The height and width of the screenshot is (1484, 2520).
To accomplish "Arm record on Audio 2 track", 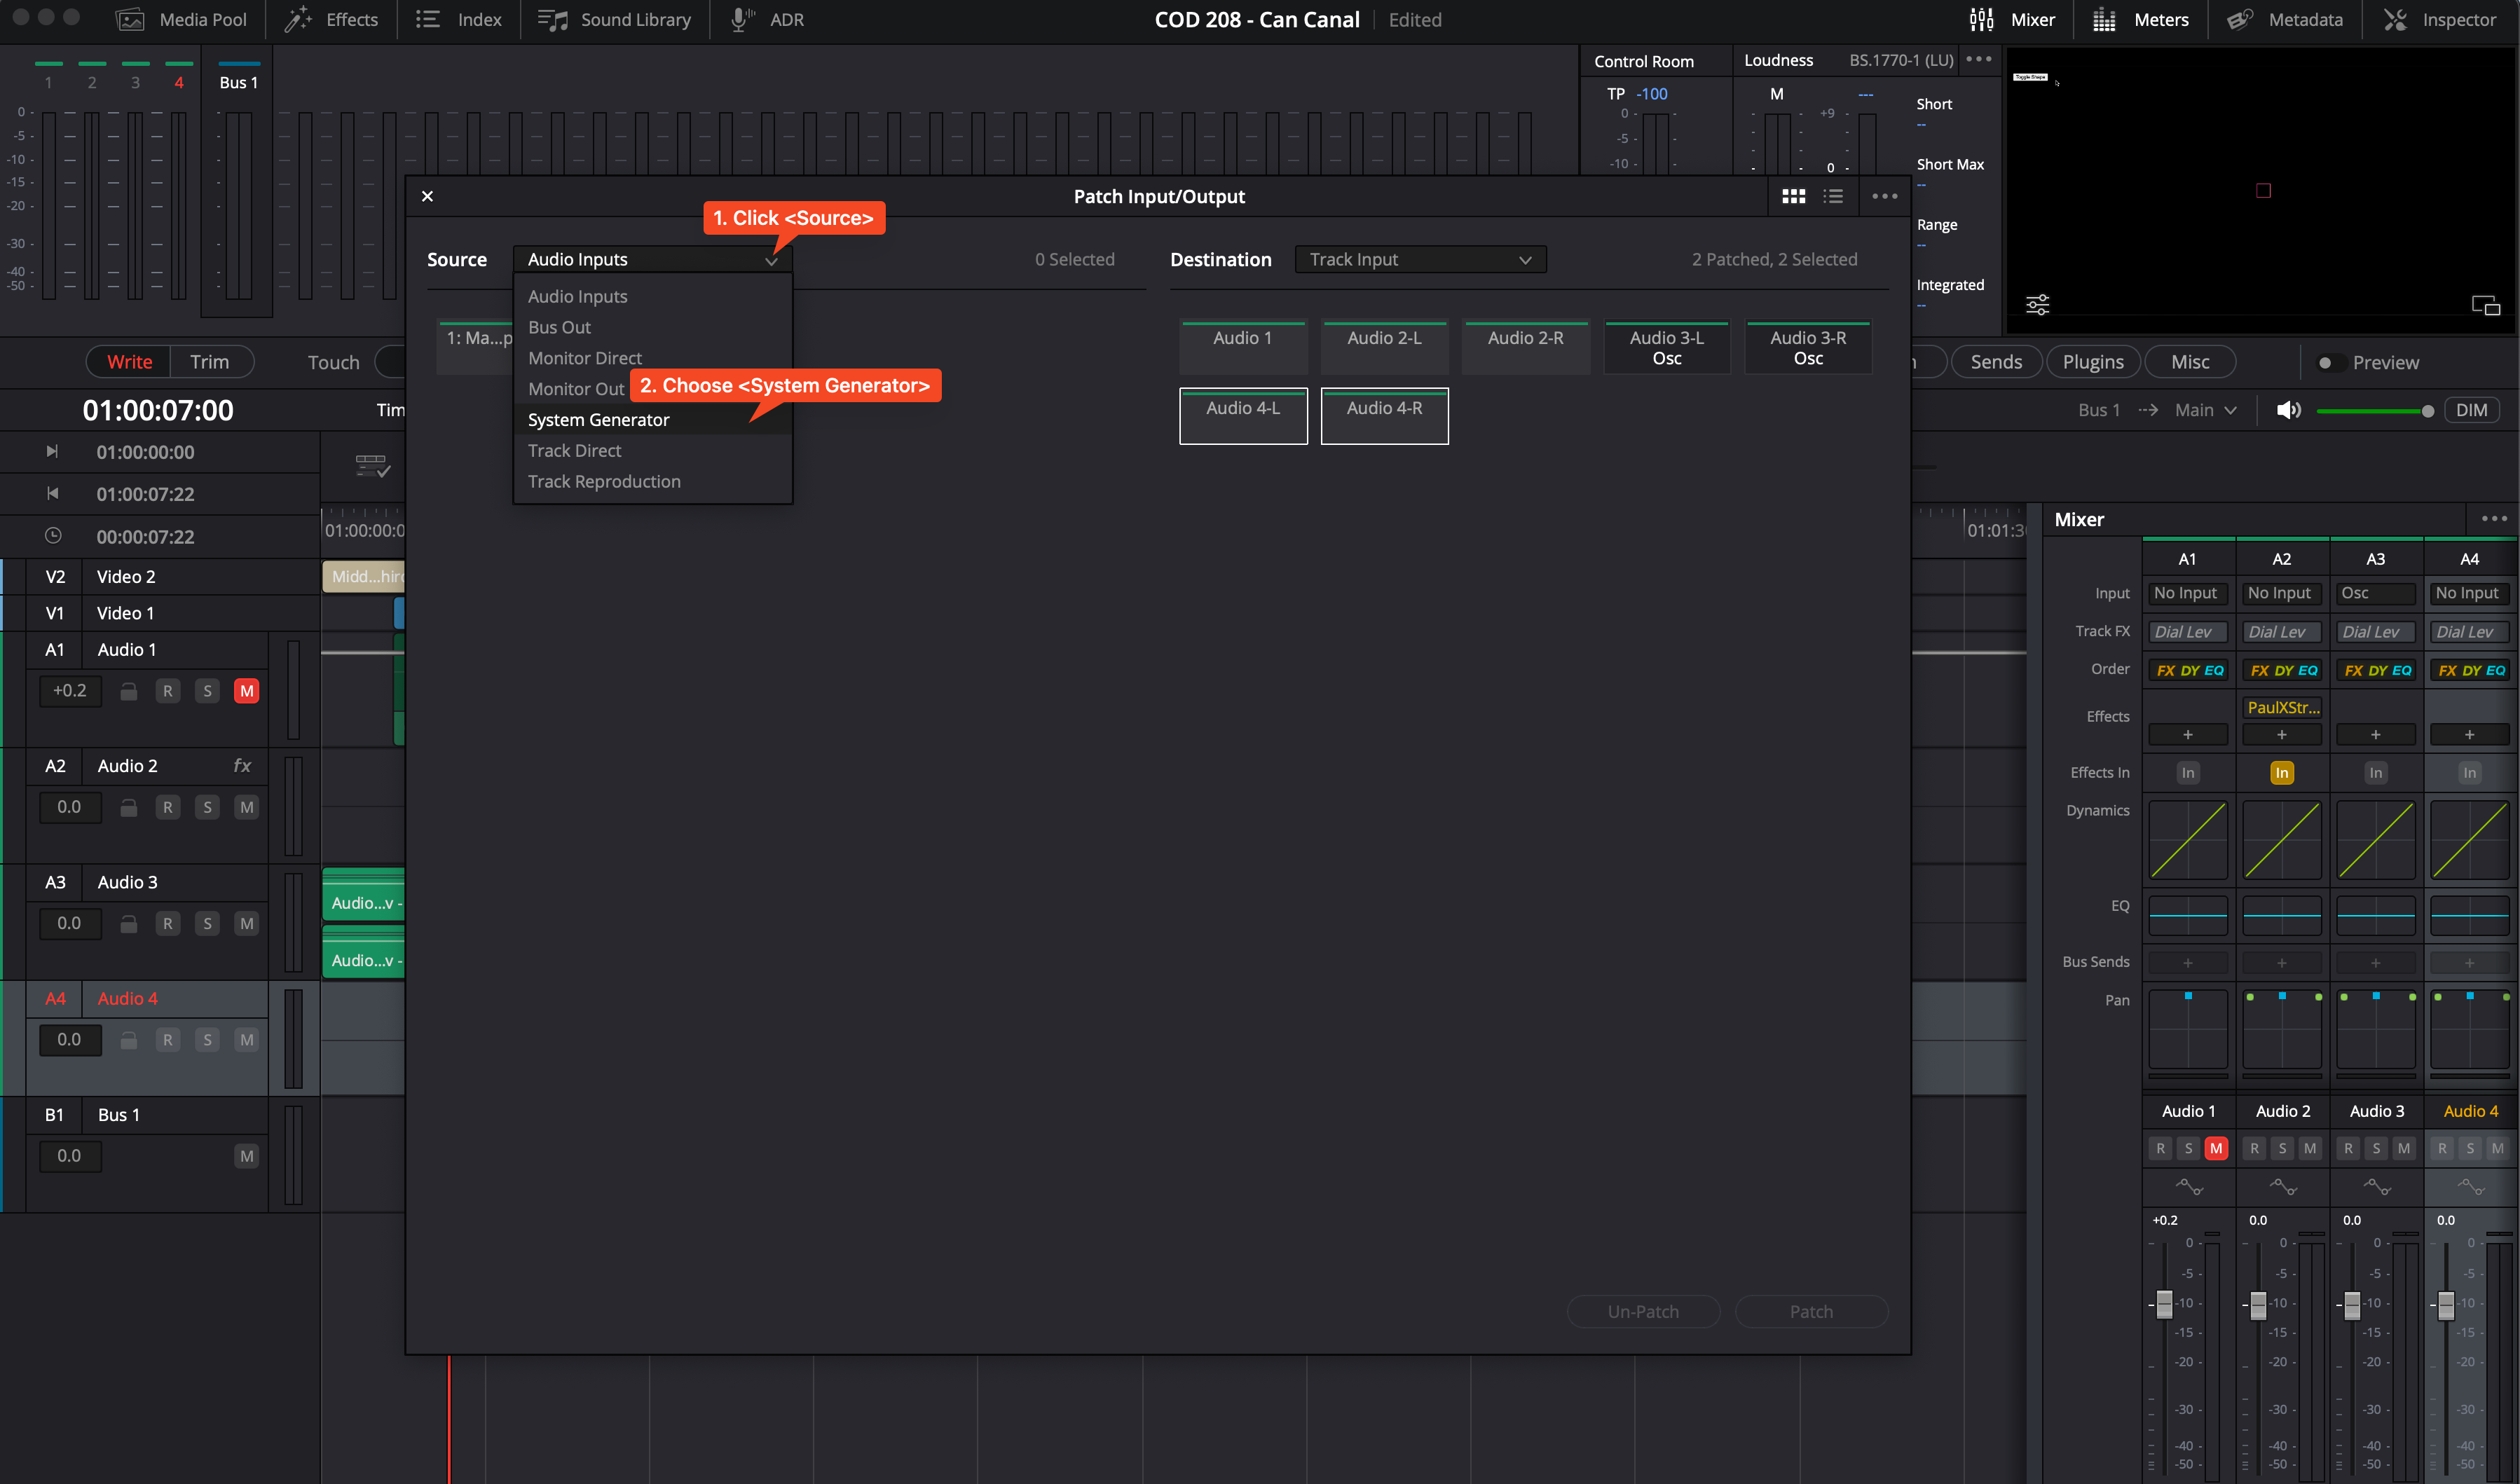I will [x=167, y=807].
